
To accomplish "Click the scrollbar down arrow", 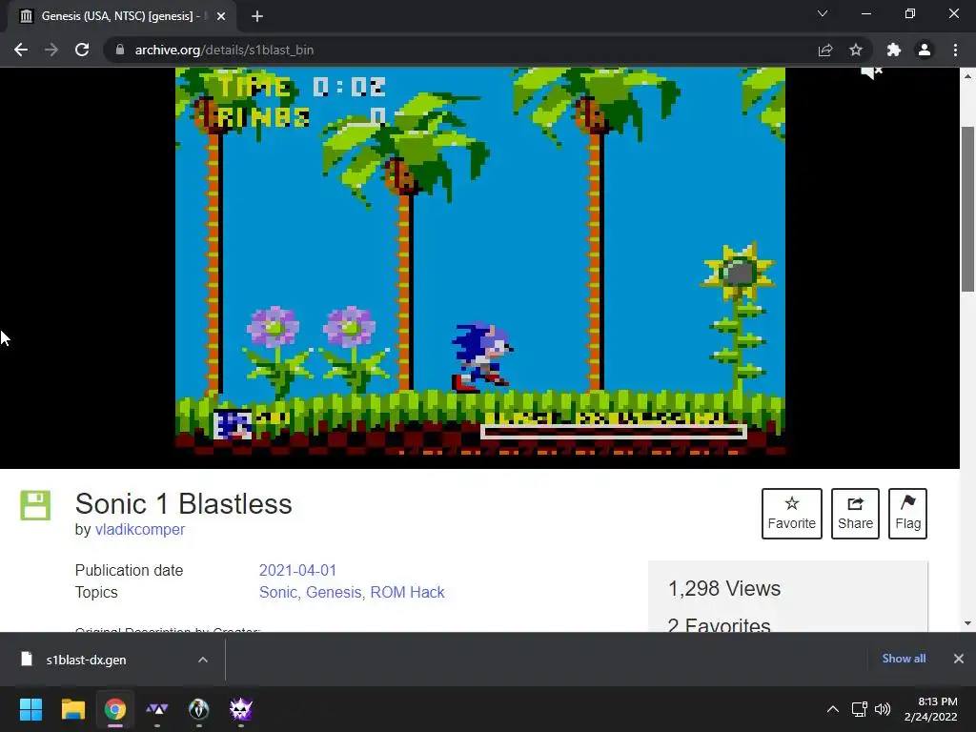I will tap(967, 623).
